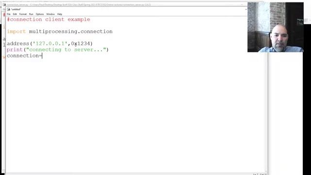Click the comment line '#connection client example'
The image size is (311, 175).
pos(49,19)
